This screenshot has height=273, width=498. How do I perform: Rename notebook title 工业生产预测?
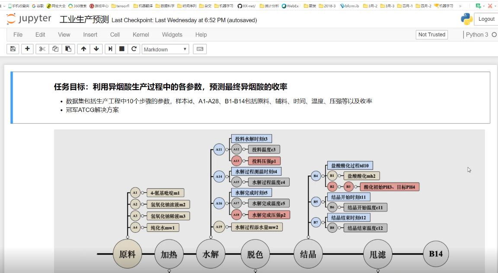point(84,20)
